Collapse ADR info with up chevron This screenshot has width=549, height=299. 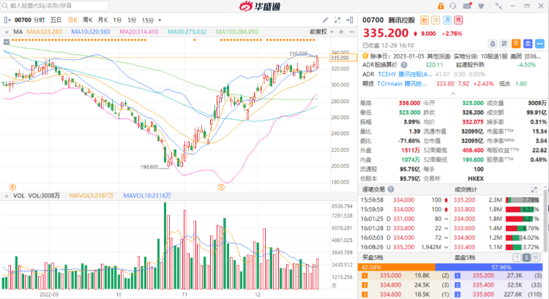coord(452,94)
